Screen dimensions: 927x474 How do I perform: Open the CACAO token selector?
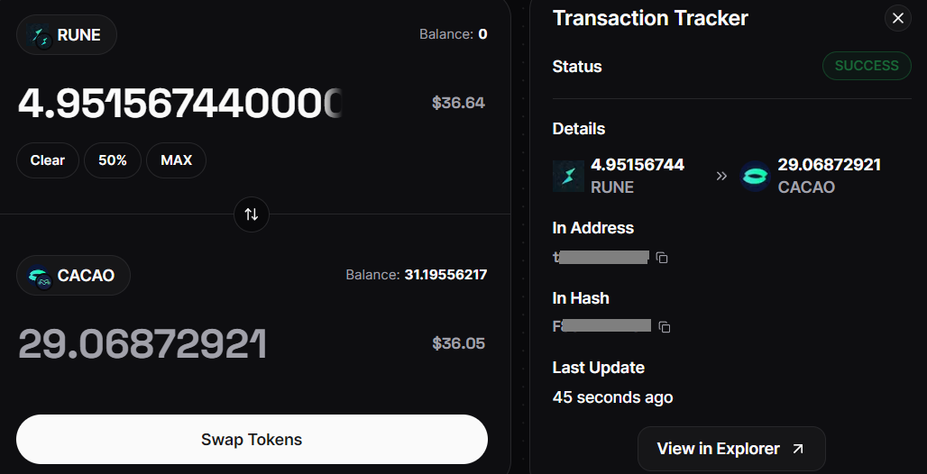pyautogui.click(x=73, y=276)
